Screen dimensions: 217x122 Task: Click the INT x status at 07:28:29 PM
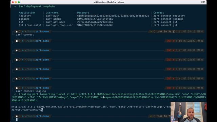171,41
